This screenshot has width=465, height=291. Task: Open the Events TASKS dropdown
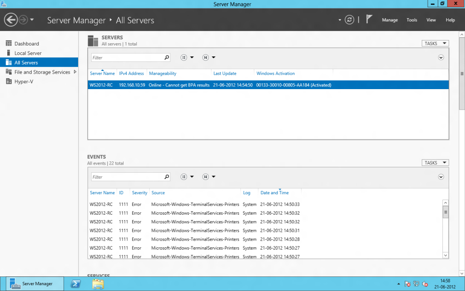point(435,162)
